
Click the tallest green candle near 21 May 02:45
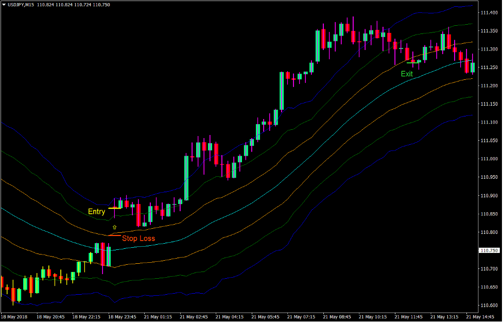[x=185, y=178]
